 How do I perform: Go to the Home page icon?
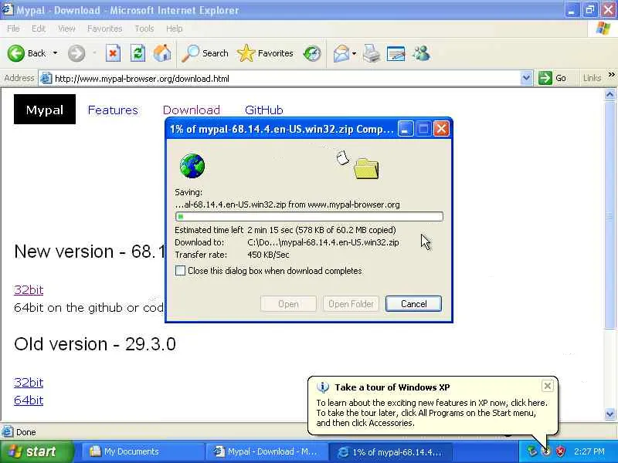pyautogui.click(x=162, y=53)
